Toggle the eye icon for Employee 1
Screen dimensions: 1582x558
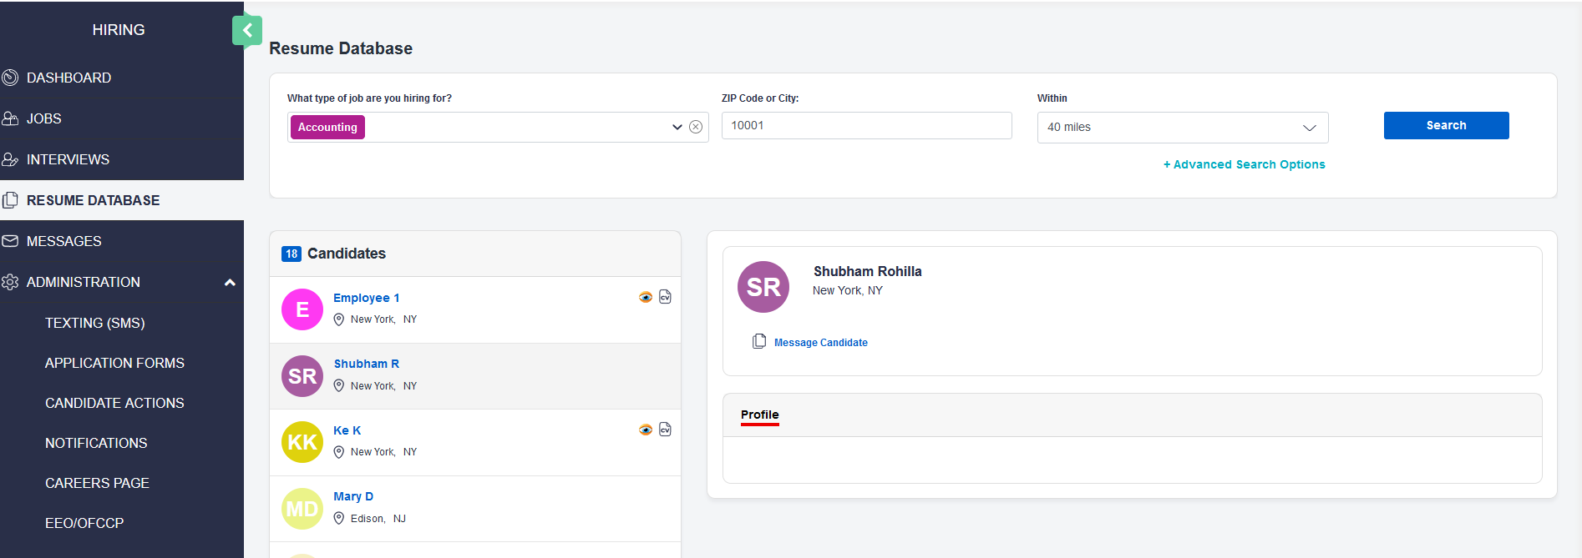pos(646,297)
